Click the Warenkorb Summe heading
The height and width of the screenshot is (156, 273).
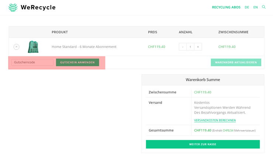pos(203,80)
